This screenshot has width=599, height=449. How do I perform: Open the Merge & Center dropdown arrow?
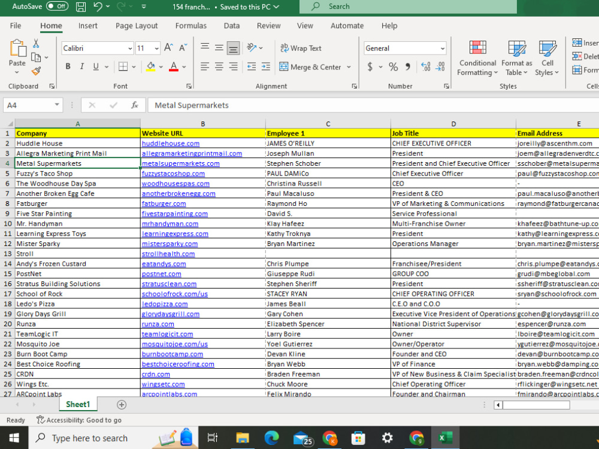(349, 67)
